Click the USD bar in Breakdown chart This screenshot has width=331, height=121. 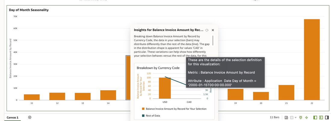tap(165, 88)
